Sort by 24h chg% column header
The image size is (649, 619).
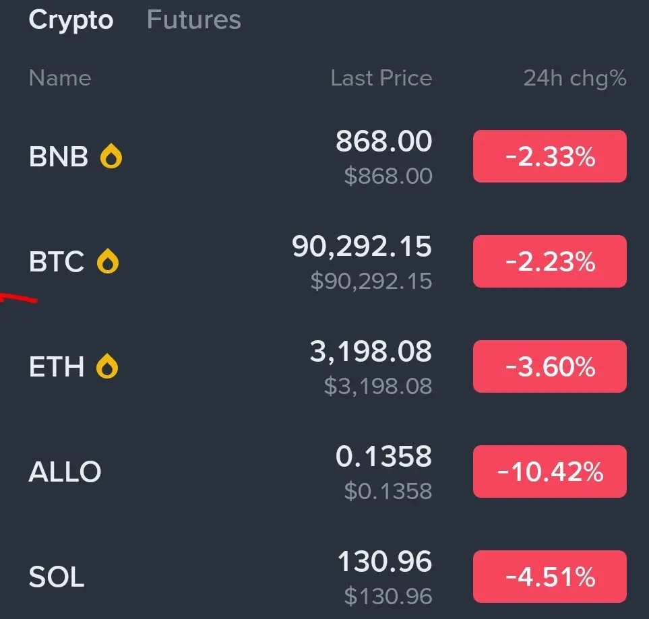coord(574,78)
